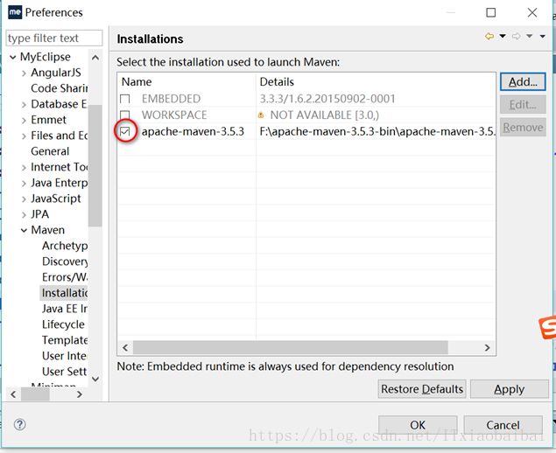This screenshot has width=556, height=453.
Task: Click tree vertical scrollbar down arrow
Action: coord(95,379)
